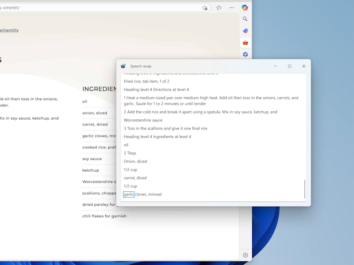Click 'oil' ingredient on web page

[x=85, y=102]
